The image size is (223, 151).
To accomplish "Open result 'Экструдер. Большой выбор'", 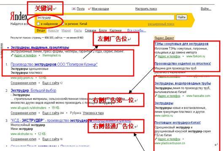I will pos(33,91).
